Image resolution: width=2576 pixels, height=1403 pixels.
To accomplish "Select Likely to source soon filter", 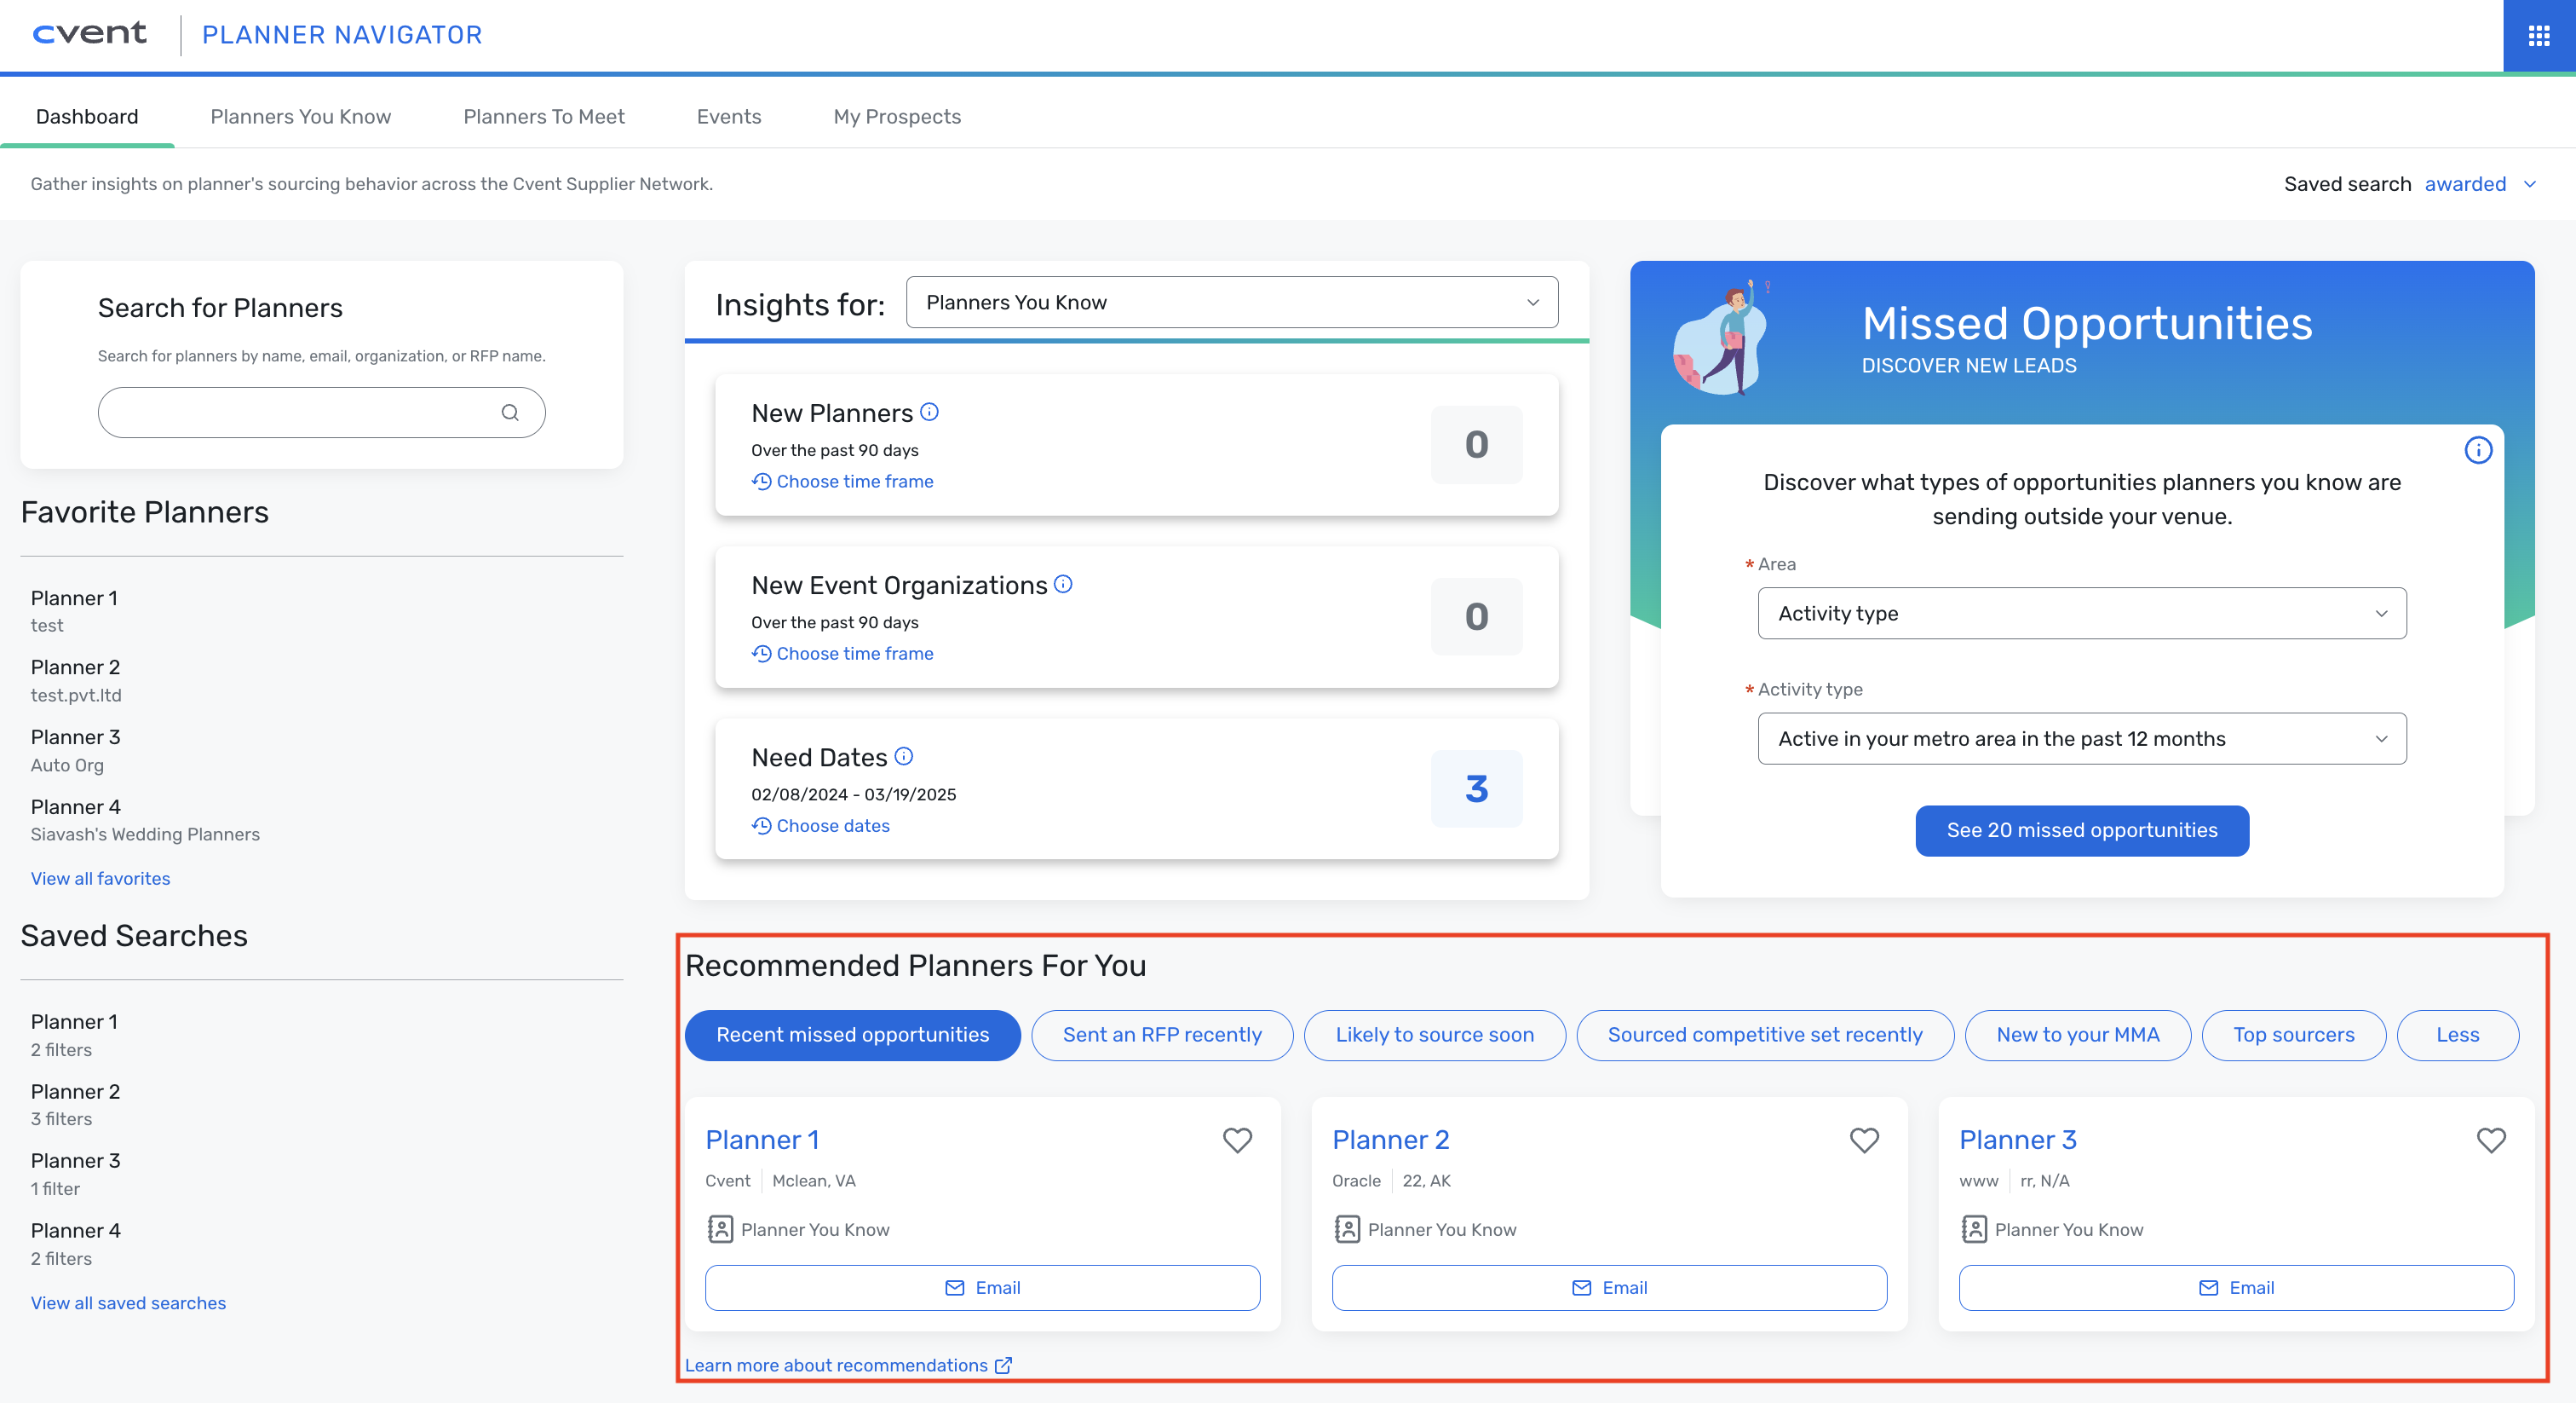I will coord(1435,1035).
